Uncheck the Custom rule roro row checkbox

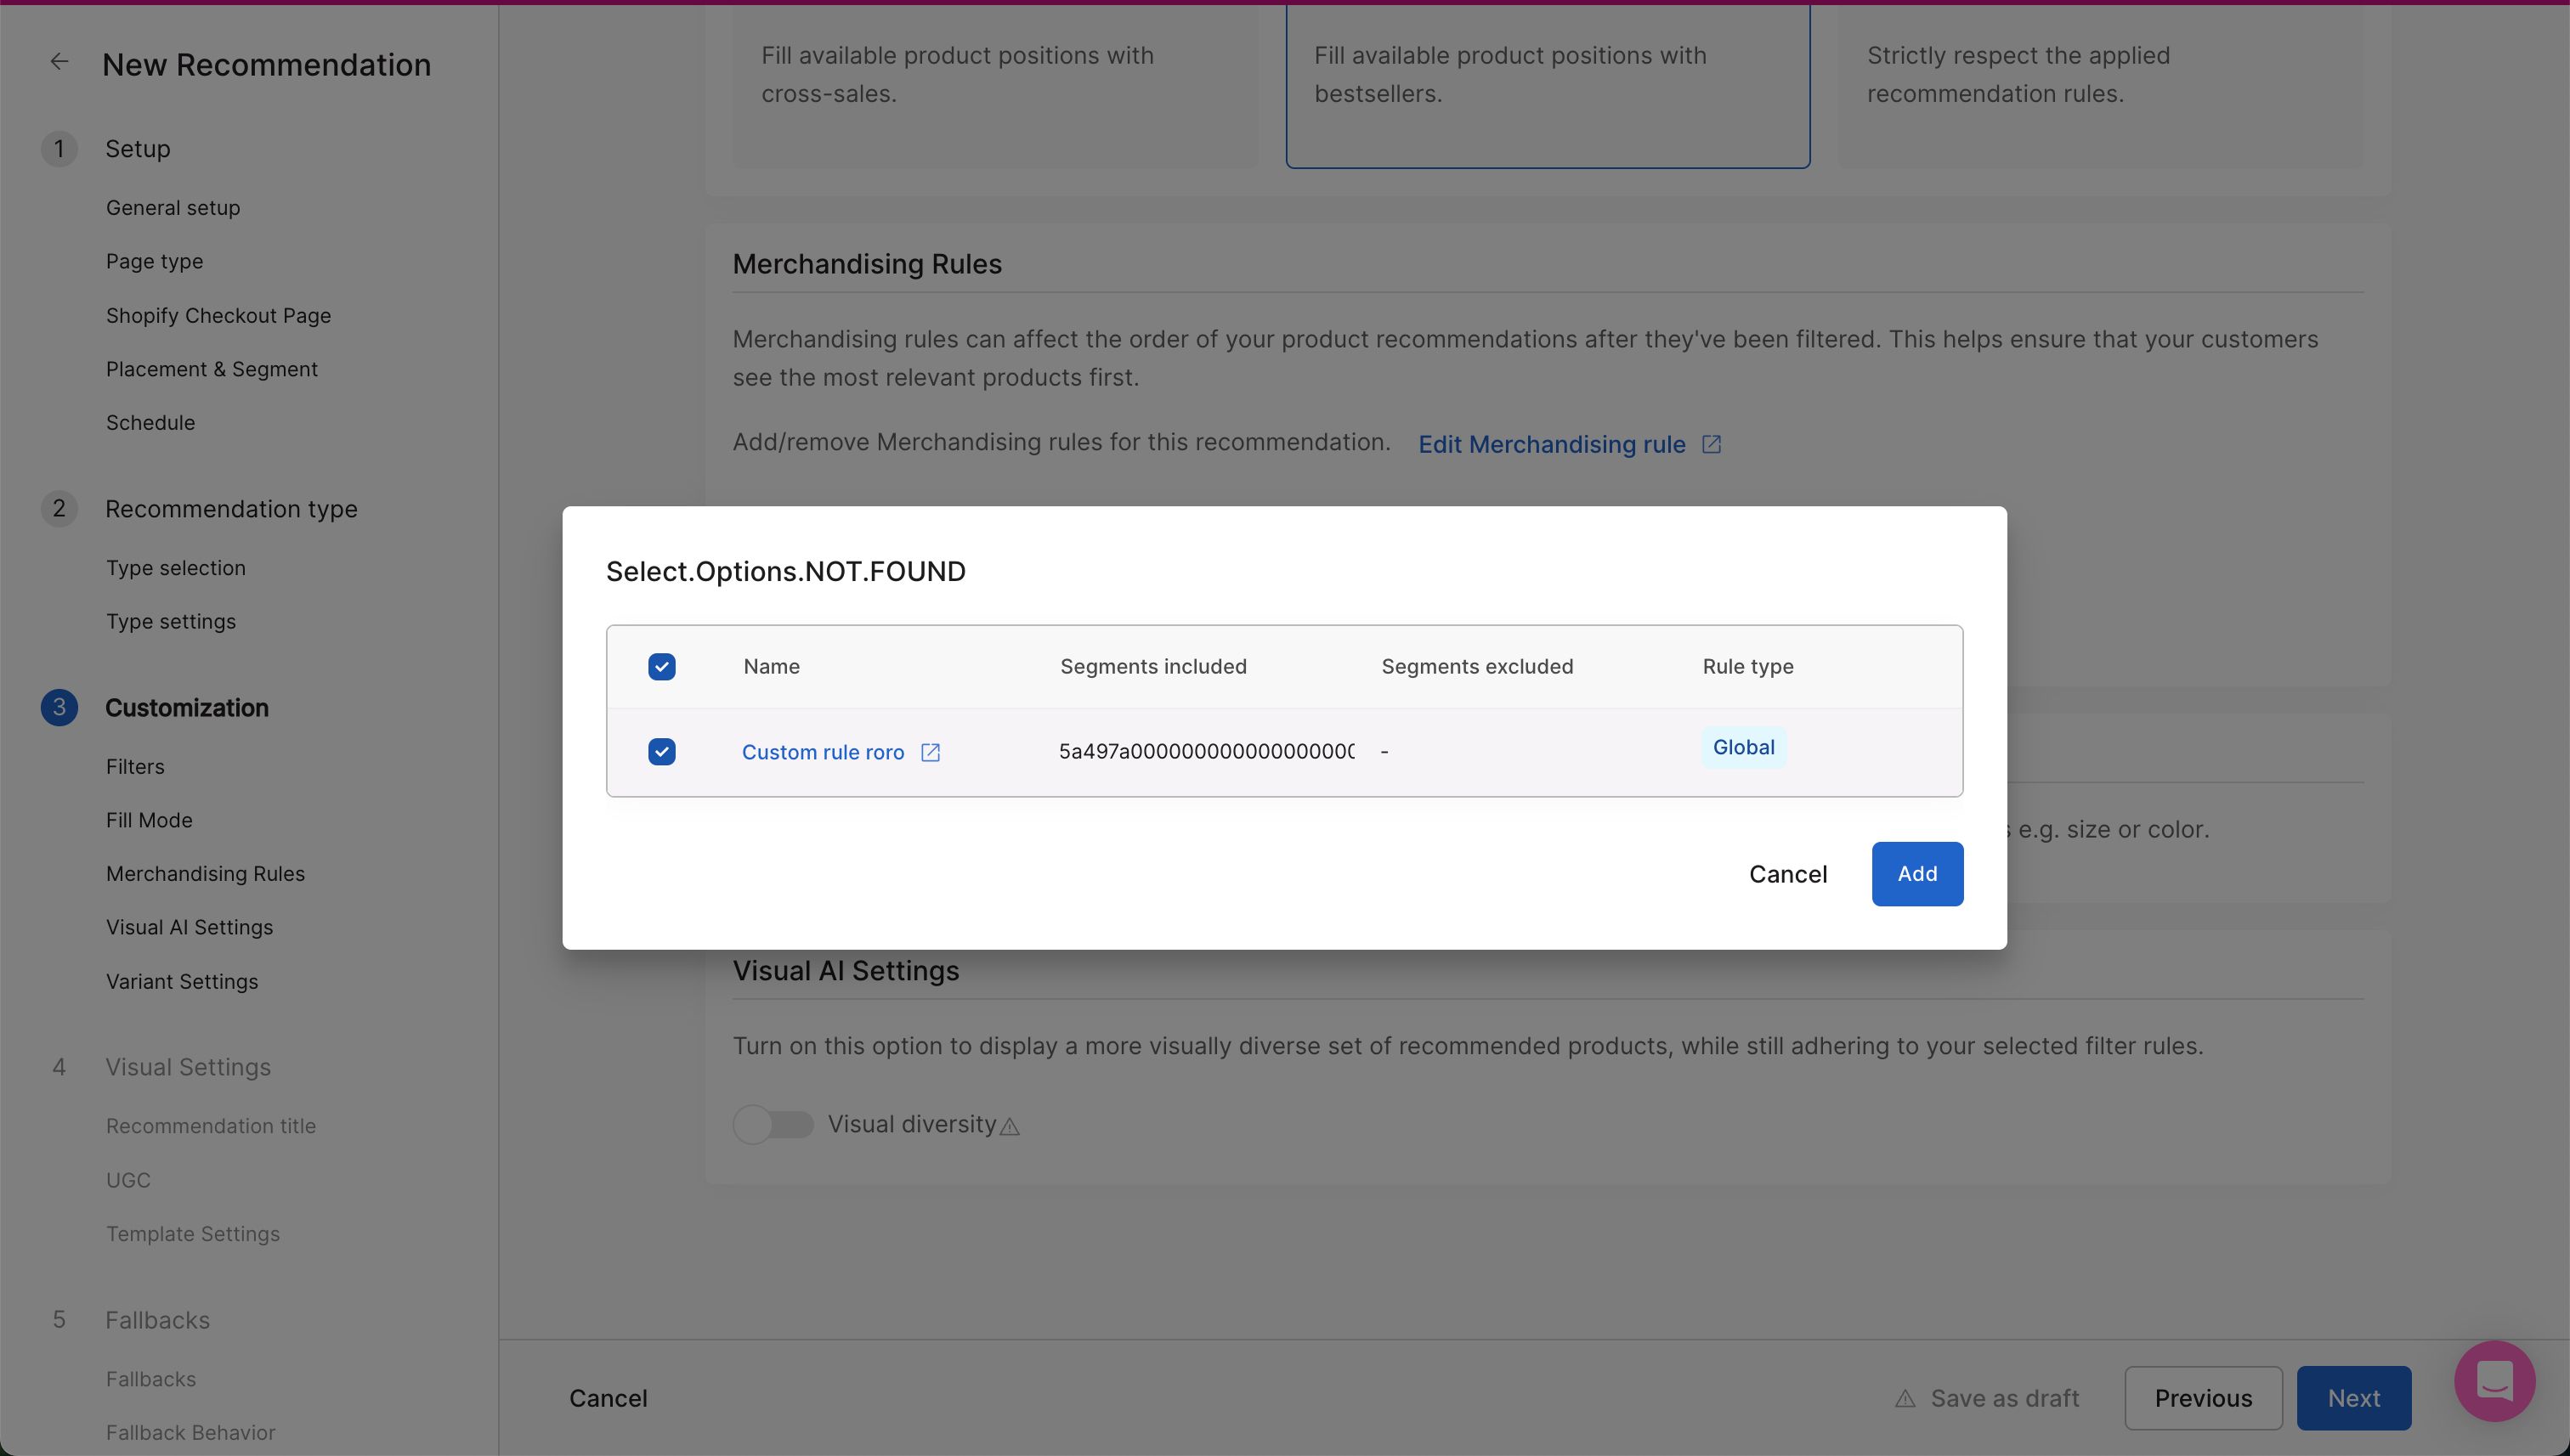(x=661, y=752)
